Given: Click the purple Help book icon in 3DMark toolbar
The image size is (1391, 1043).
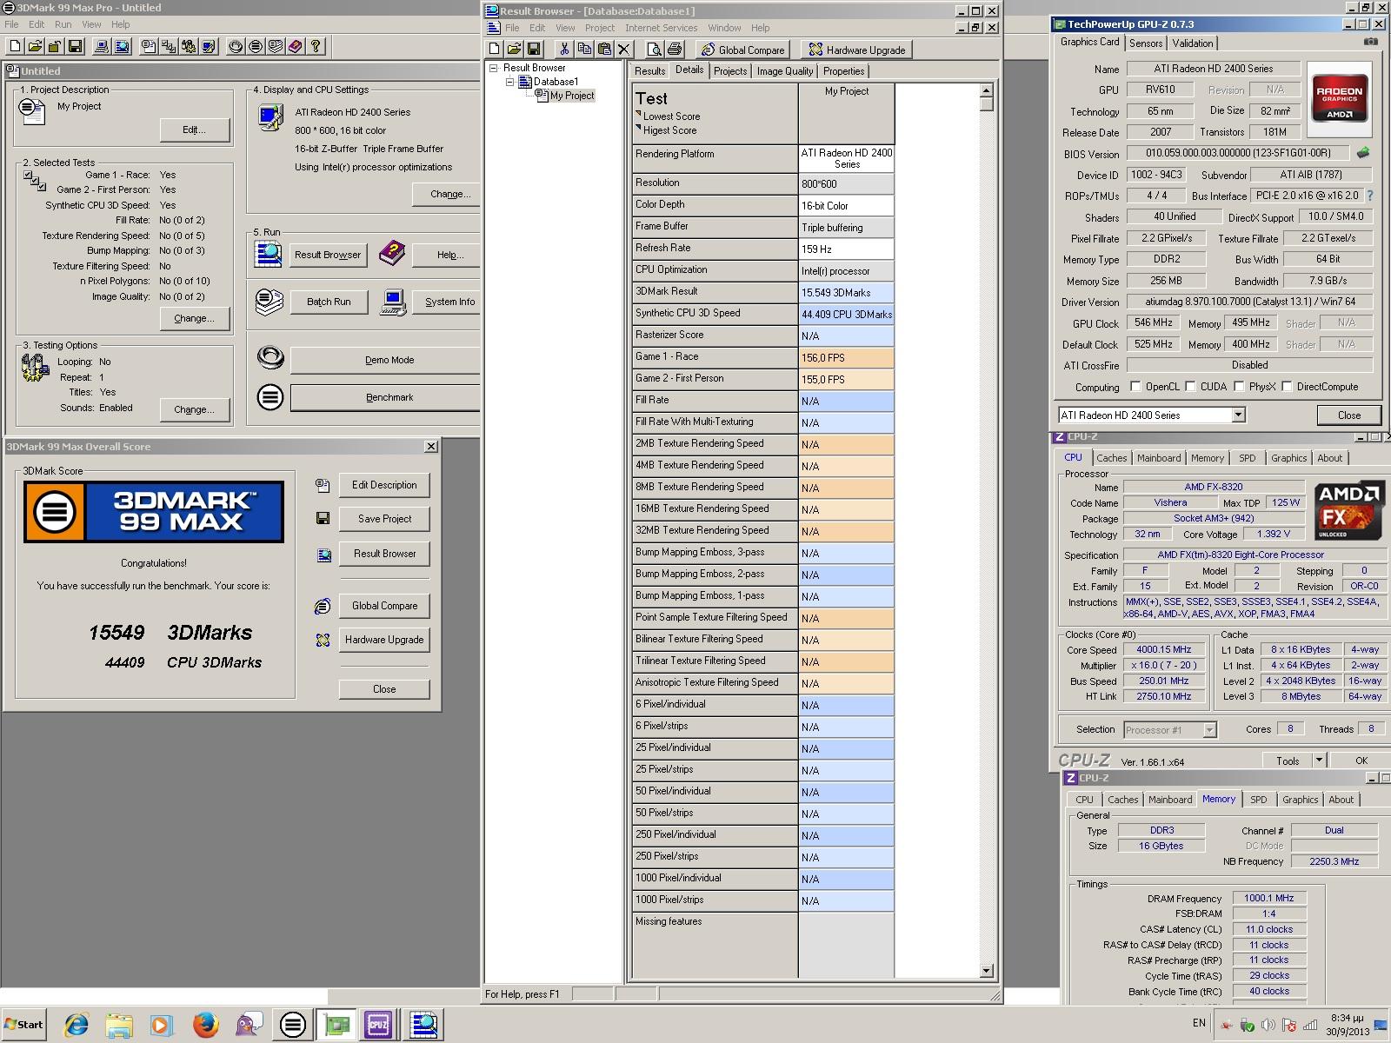Looking at the screenshot, I should click(296, 46).
